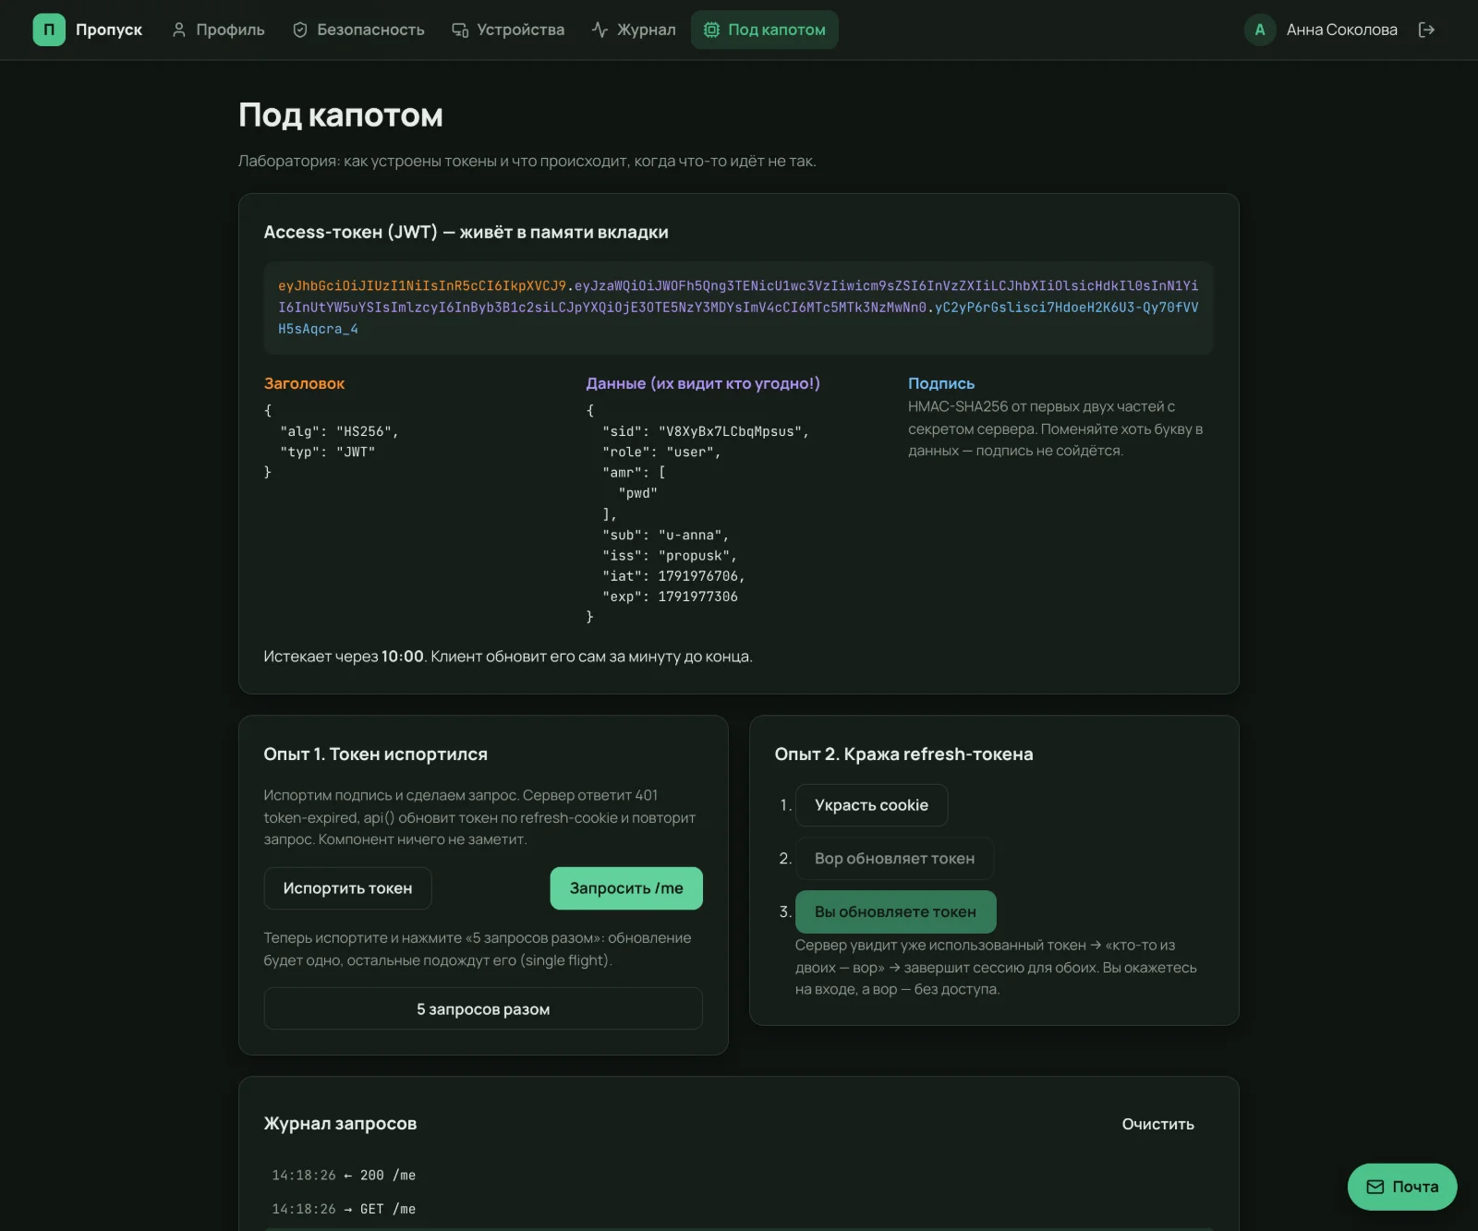Click the Опыт 1. Токен испортился title
1478x1231 pixels.
point(376,754)
